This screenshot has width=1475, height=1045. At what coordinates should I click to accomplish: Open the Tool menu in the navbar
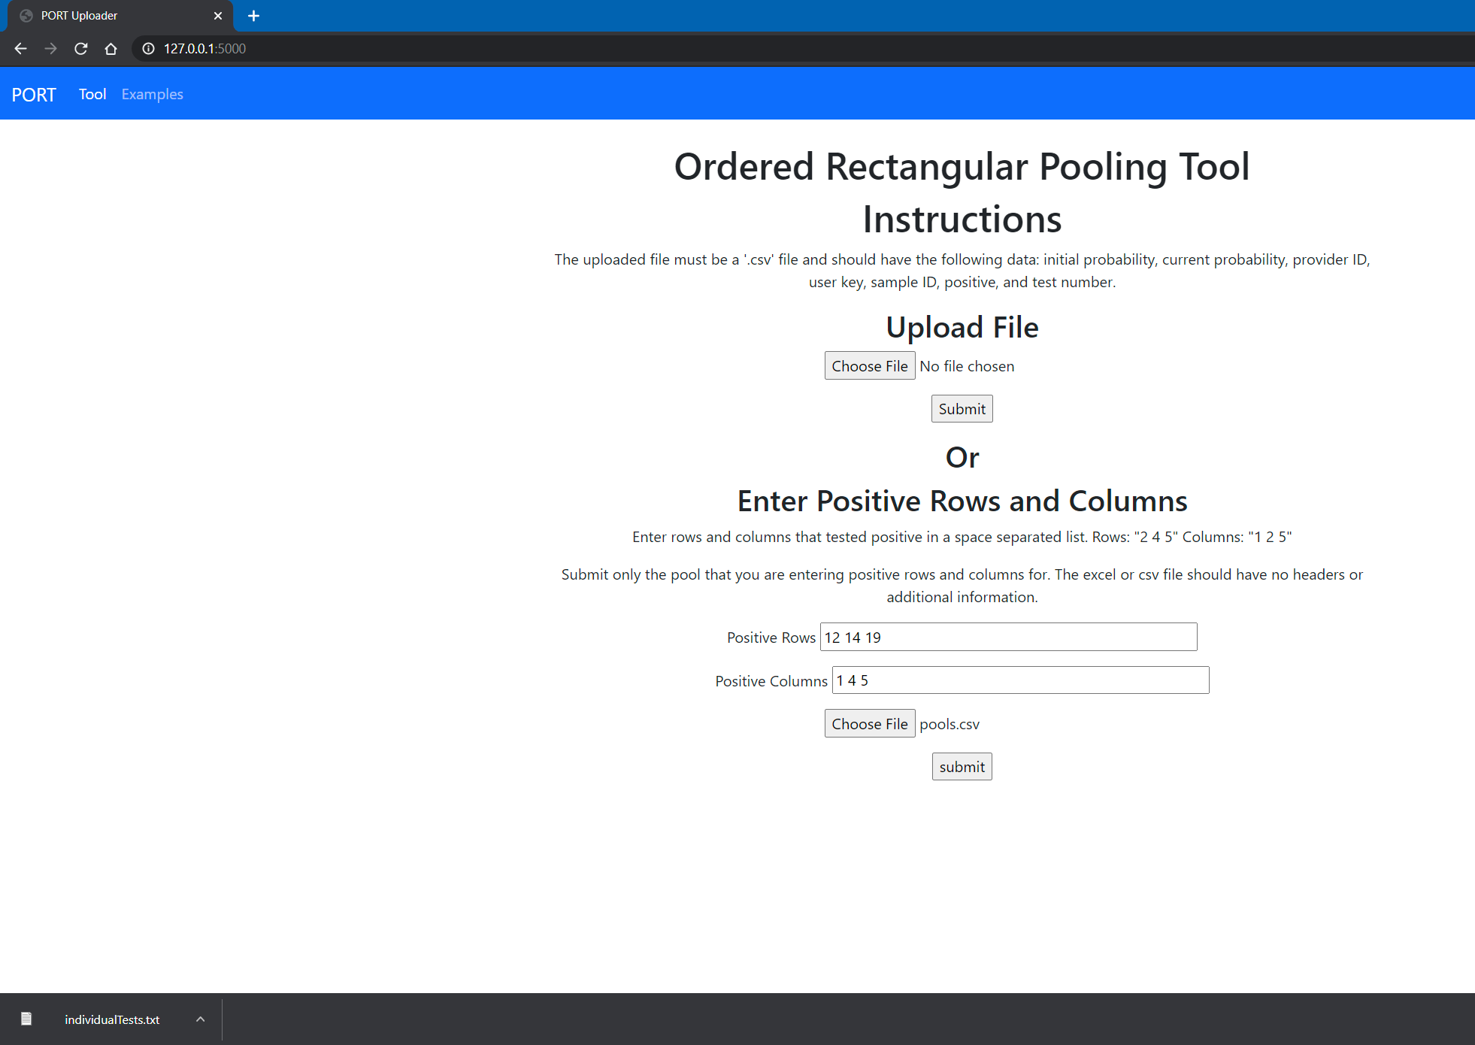pyautogui.click(x=92, y=93)
